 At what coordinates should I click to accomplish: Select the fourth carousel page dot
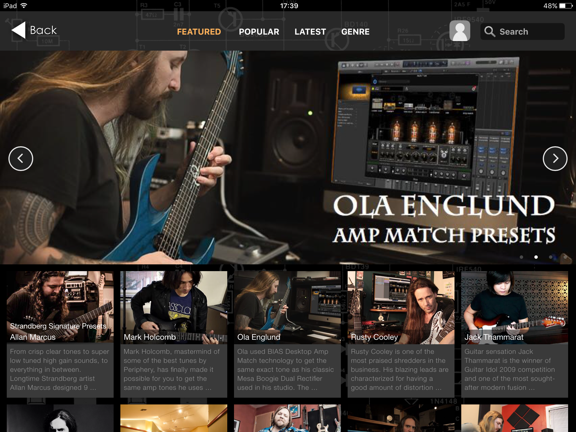tap(565, 257)
